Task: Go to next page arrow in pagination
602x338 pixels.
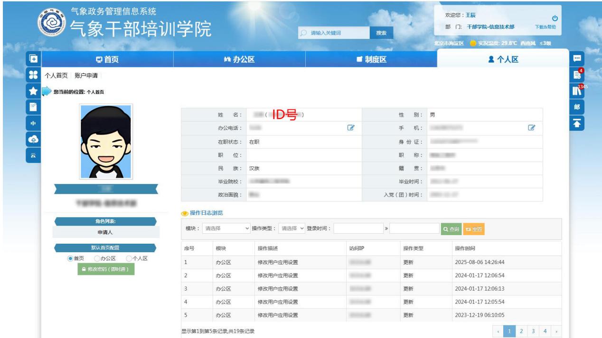Action: coord(556,331)
